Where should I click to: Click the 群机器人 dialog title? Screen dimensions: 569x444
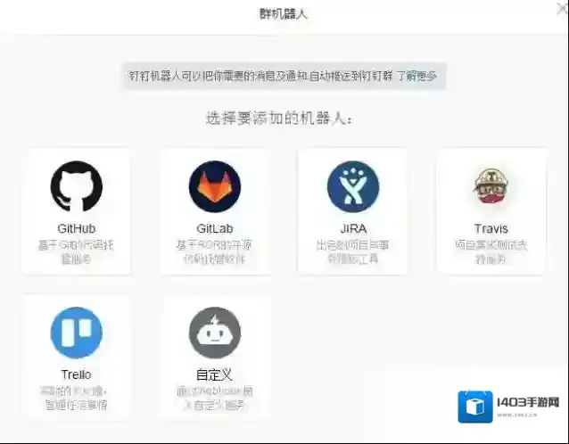click(x=284, y=13)
